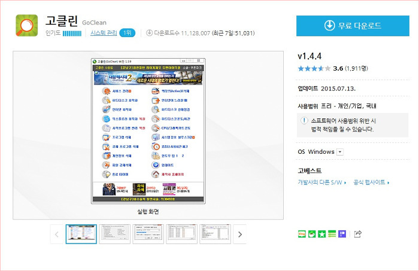419x271 pixels.
Task: Click the 강제 프로그램 삭제 icon in preview
Action: pyautogui.click(x=107, y=147)
